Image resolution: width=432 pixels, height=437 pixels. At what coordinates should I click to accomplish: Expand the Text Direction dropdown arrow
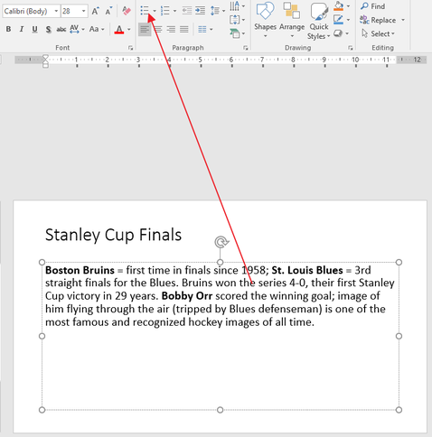(243, 6)
